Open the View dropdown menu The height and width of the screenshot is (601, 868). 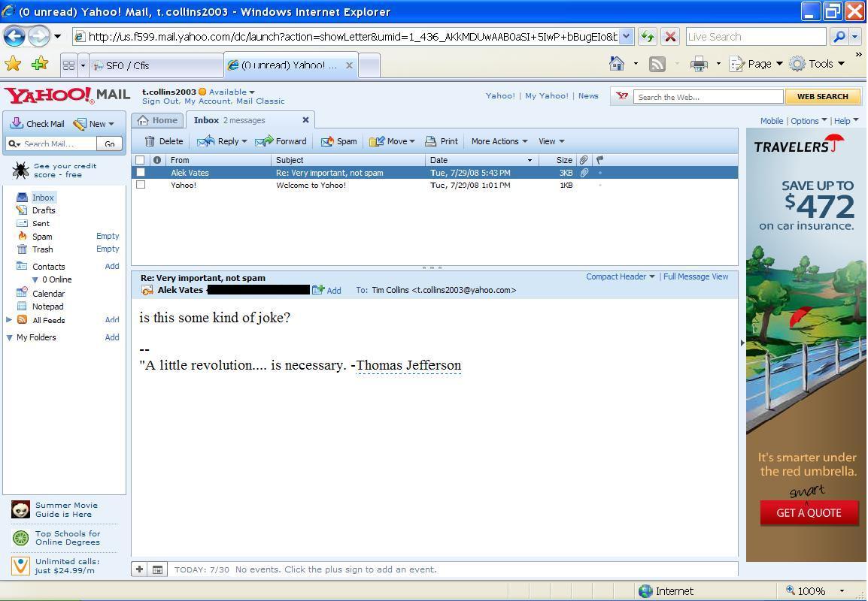point(551,141)
